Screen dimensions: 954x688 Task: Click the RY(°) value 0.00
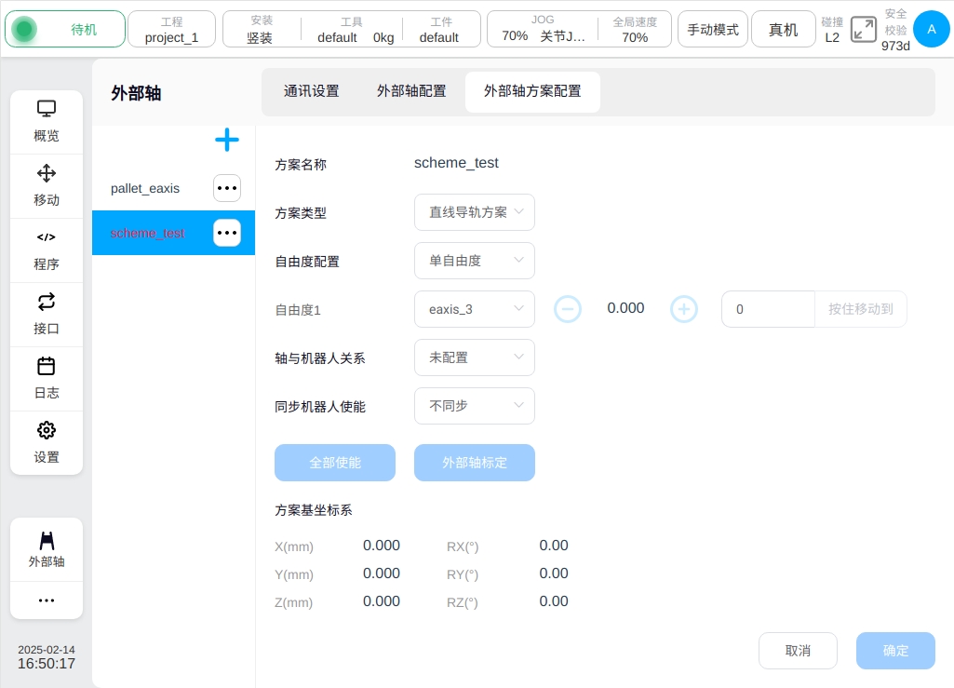(x=554, y=573)
